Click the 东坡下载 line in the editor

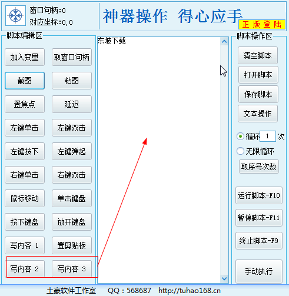tap(111, 41)
